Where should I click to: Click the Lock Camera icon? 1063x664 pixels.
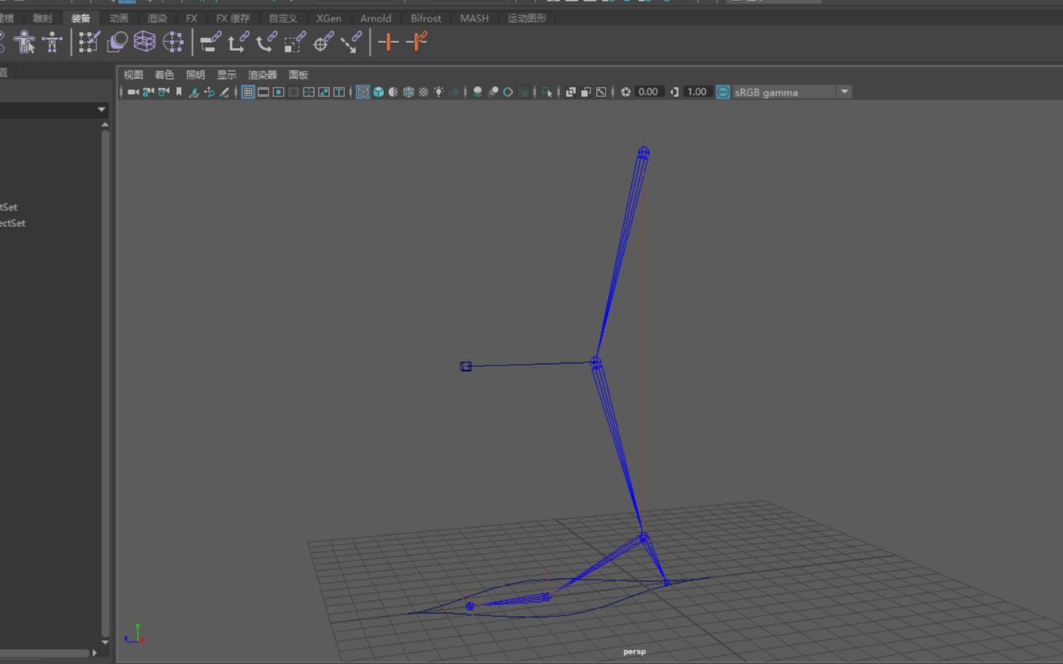point(148,92)
